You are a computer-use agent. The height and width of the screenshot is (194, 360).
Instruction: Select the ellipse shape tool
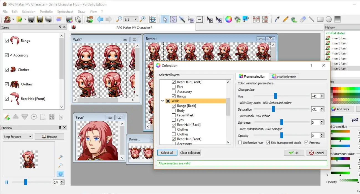pyautogui.click(x=329, y=19)
